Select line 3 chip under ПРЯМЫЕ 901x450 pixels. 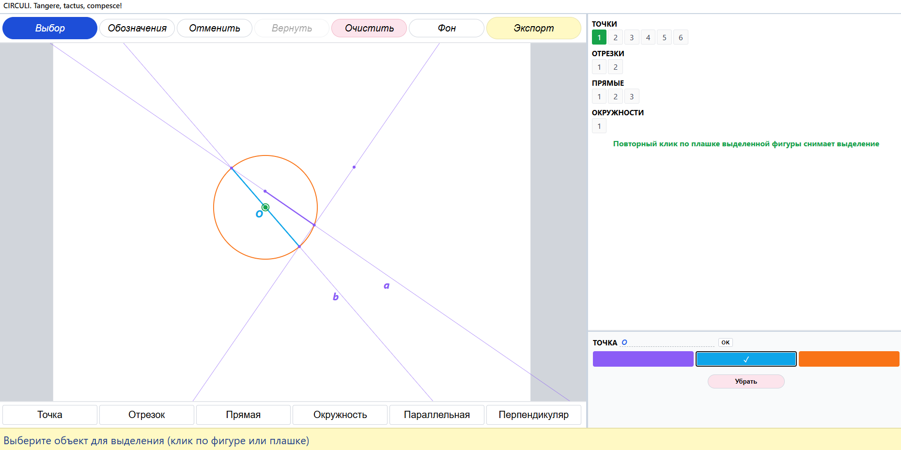pyautogui.click(x=632, y=96)
